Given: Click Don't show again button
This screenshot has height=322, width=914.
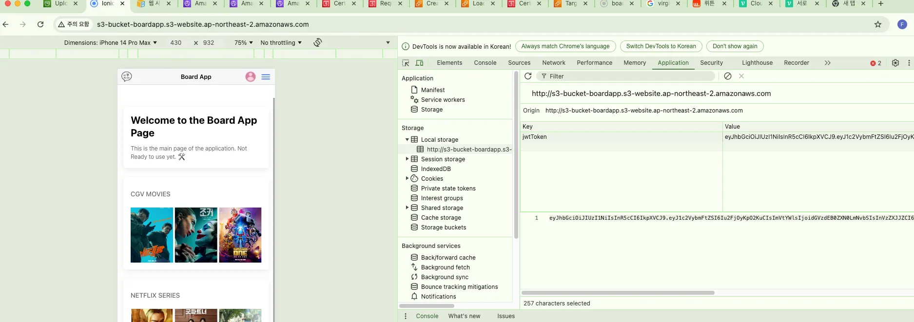Looking at the screenshot, I should click(x=735, y=46).
